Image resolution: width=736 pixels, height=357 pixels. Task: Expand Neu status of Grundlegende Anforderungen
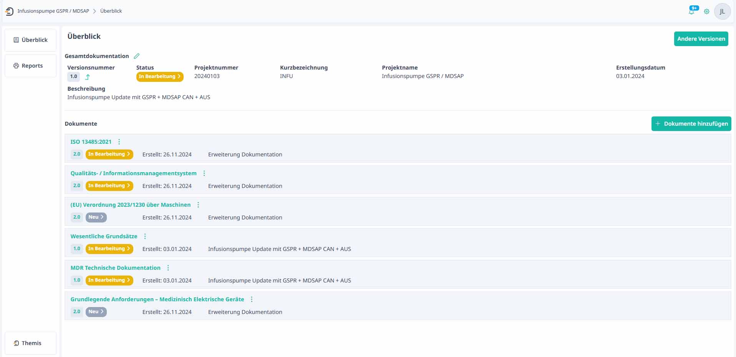pyautogui.click(x=96, y=312)
